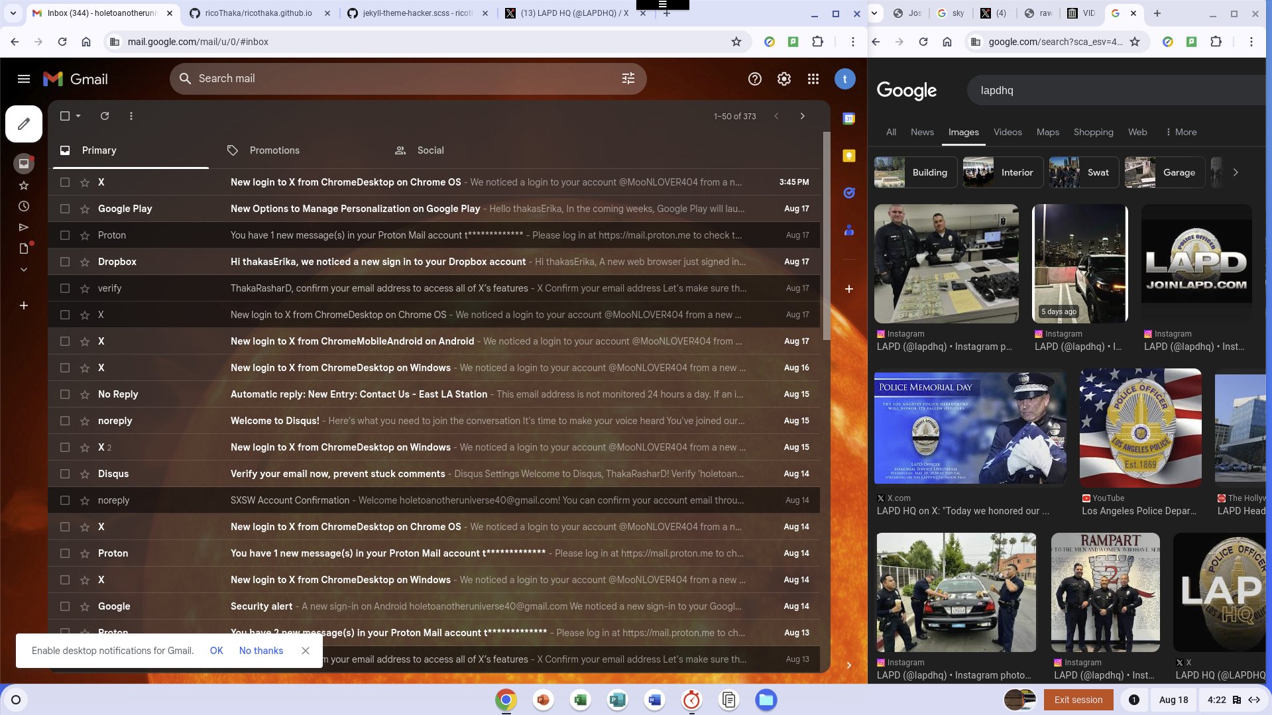Select the Google Play email checkbox
This screenshot has width=1272, height=715.
pos(65,209)
